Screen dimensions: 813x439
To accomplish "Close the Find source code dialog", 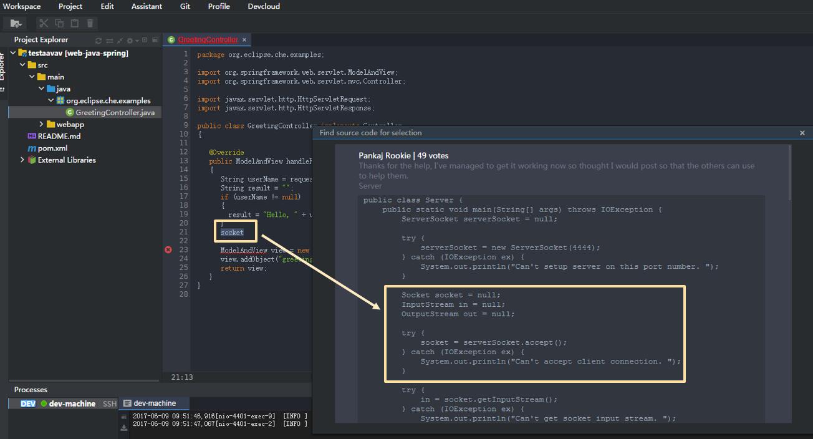I will click(x=802, y=133).
